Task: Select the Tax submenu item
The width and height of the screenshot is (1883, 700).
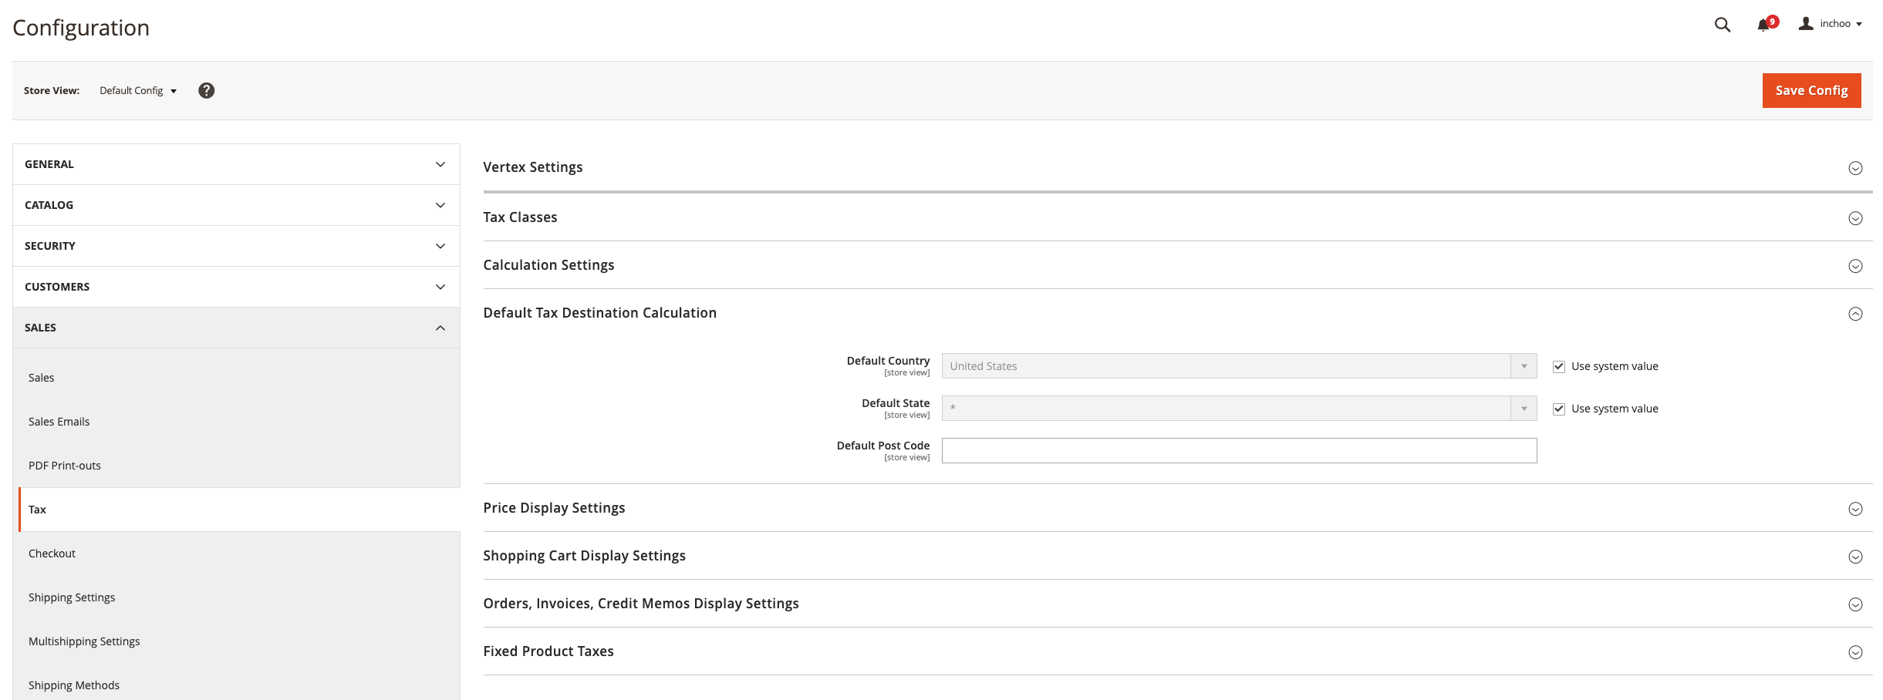Action: point(239,510)
